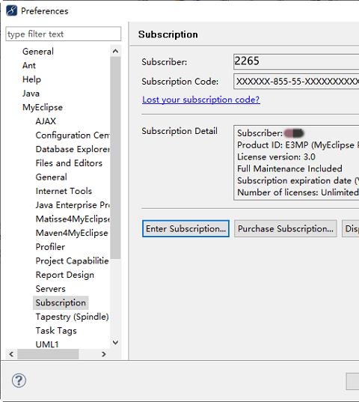
Task: Open the help question-mark icon
Action: (19, 380)
